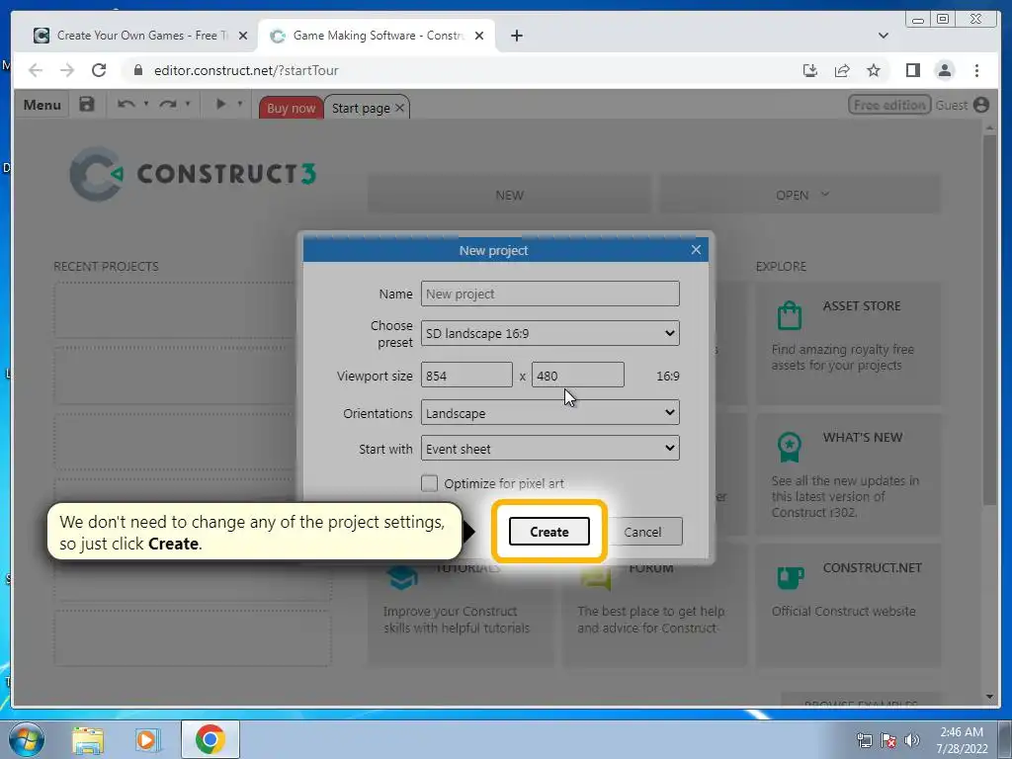The image size is (1012, 759).
Task: Click the browser Back arrow
Action: click(36, 70)
